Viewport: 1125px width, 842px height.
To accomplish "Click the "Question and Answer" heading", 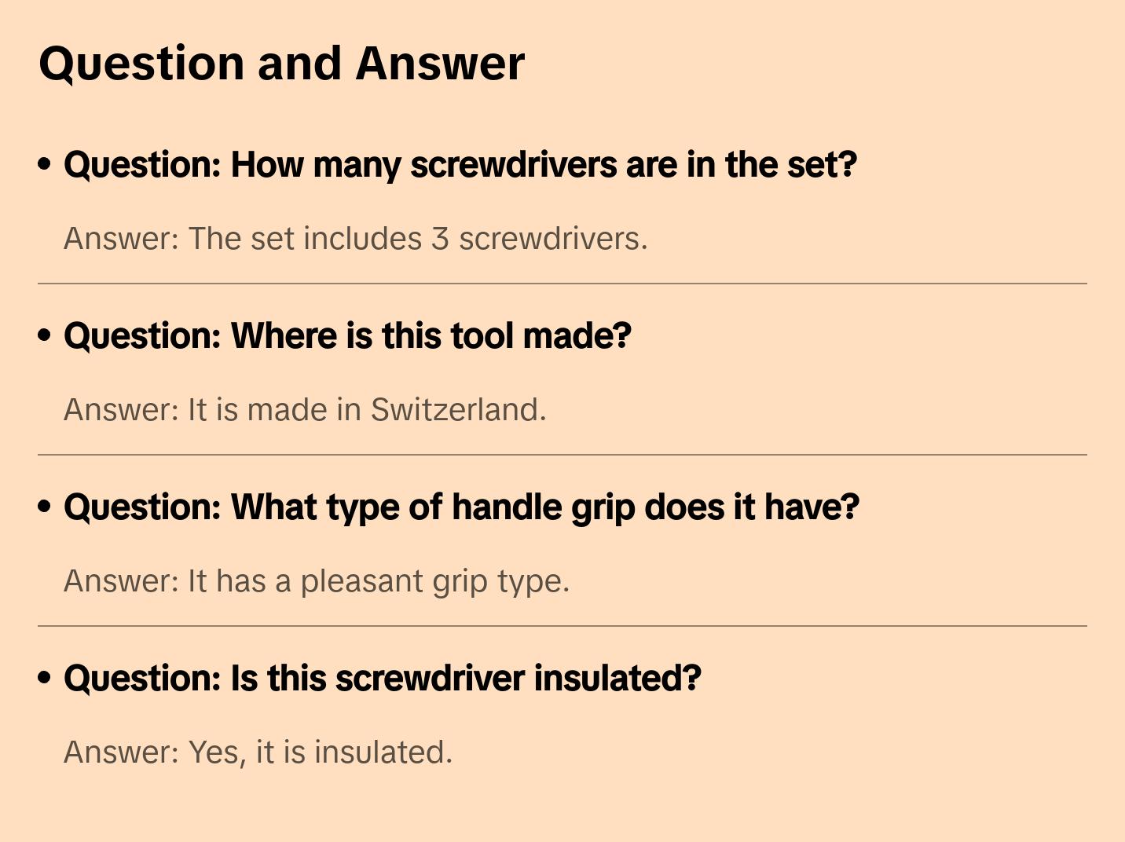I will 281,64.
